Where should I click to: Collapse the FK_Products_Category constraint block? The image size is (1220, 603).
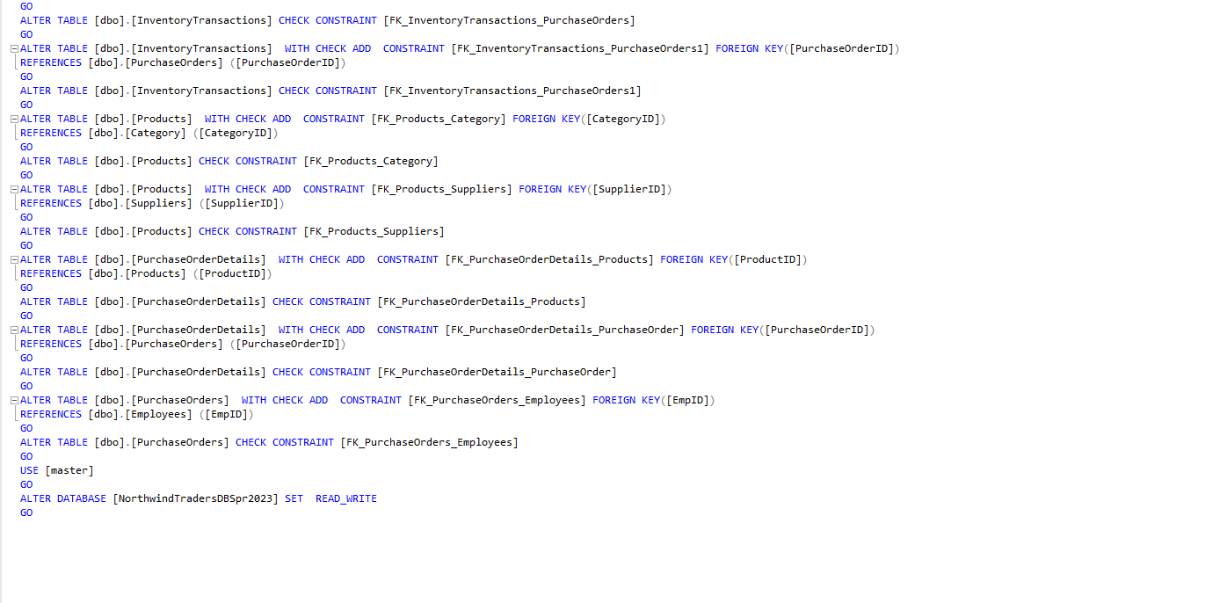(12, 118)
